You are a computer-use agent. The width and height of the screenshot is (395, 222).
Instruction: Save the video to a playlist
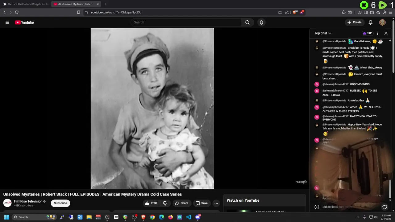(x=202, y=203)
